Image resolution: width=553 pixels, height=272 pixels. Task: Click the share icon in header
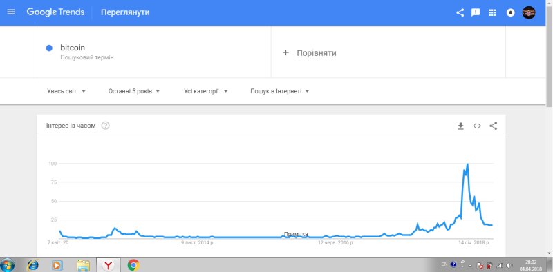pos(460,12)
